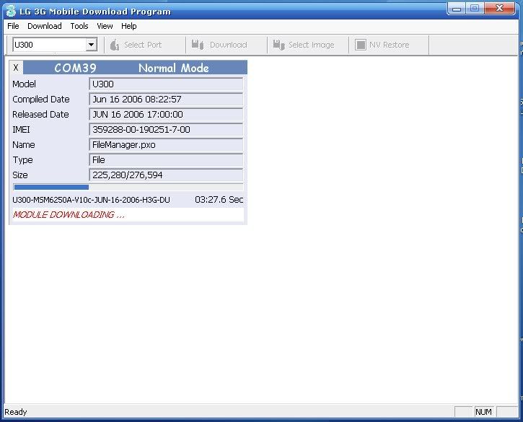Minimize the LG Download Program window
The height and width of the screenshot is (422, 523).
(457, 9)
